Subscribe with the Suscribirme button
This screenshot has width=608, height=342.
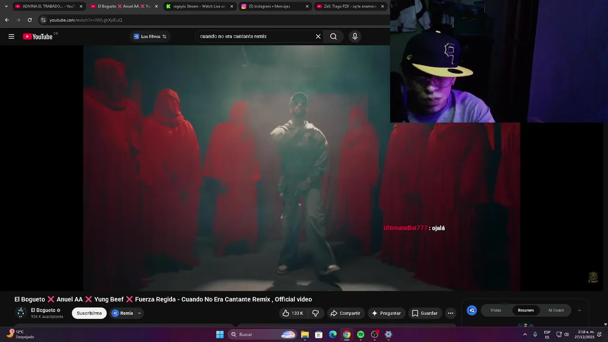pyautogui.click(x=89, y=313)
